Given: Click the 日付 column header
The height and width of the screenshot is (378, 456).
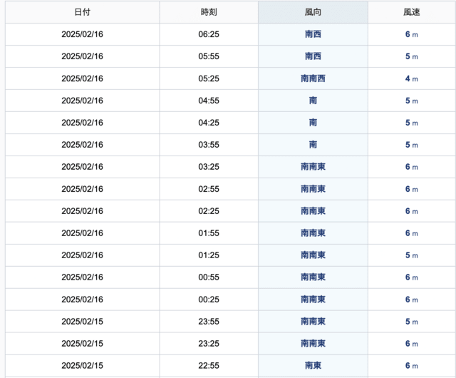Looking at the screenshot, I should 83,12.
